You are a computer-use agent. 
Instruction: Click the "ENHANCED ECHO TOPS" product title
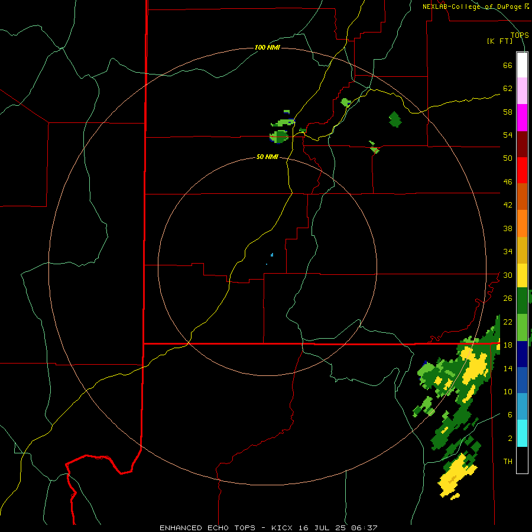(207, 528)
